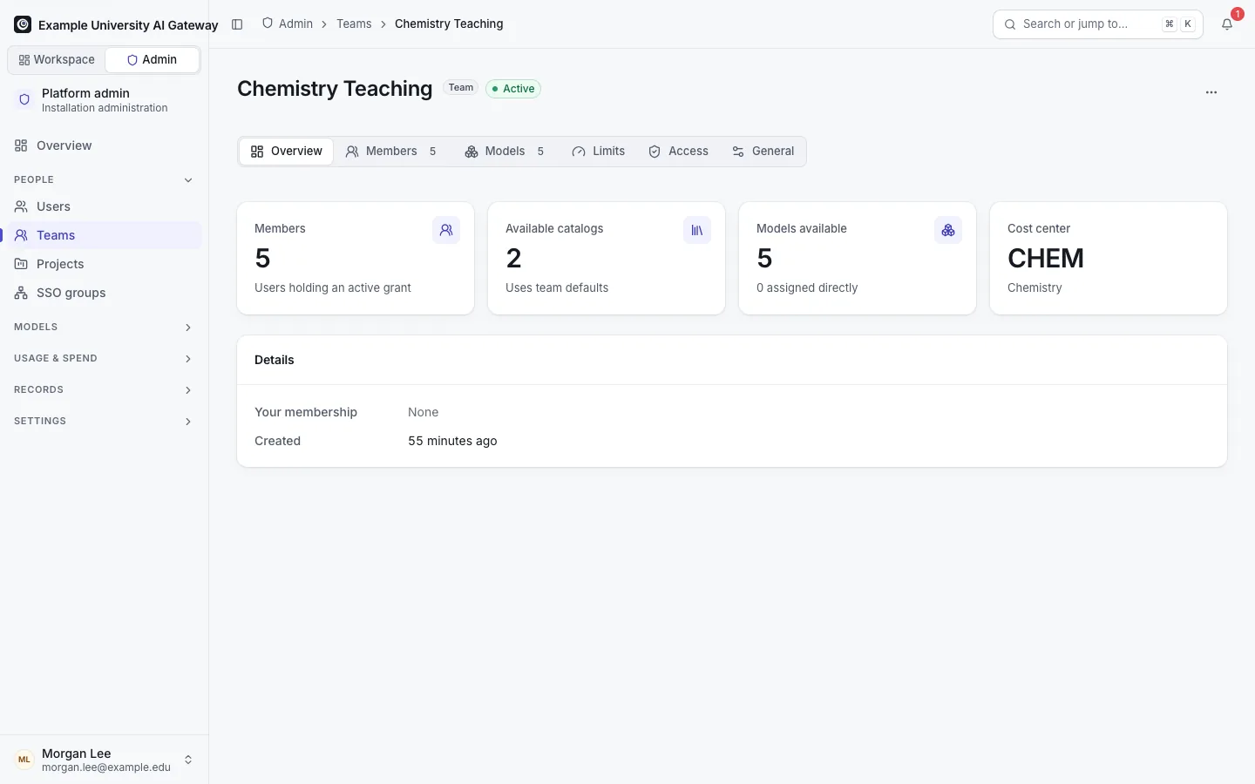Open Teams in the sidebar
1255x784 pixels.
(104, 235)
